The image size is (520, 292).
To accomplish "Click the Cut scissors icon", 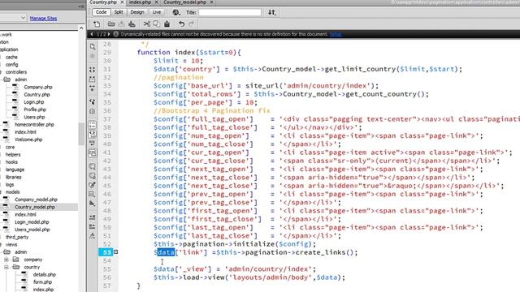I will [x=146, y=24].
